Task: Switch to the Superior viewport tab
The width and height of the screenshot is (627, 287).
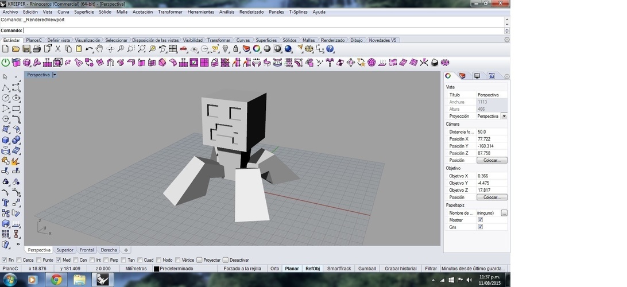Action: point(65,250)
